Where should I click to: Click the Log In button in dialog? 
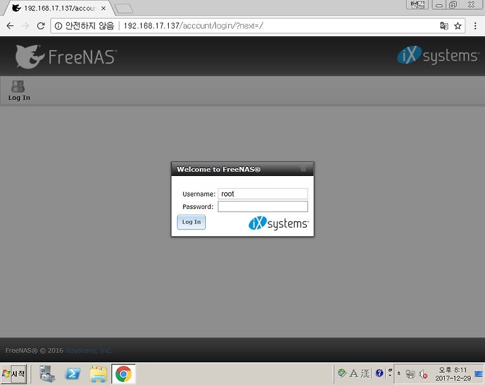(x=191, y=222)
